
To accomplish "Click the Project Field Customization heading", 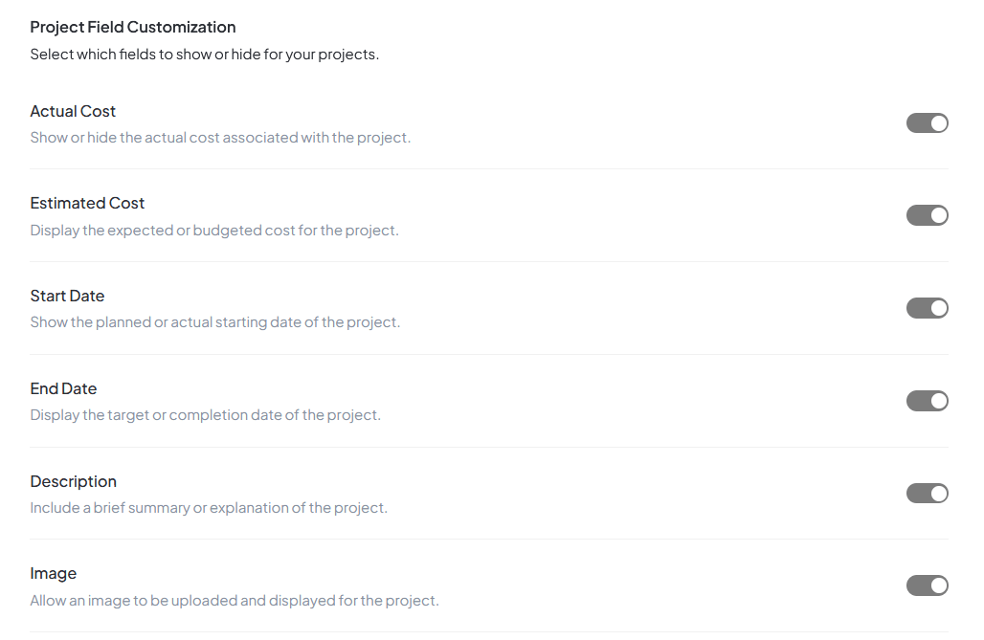I will point(132,27).
